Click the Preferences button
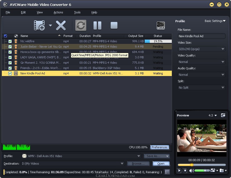This screenshot has width=231, height=178. 159,147
